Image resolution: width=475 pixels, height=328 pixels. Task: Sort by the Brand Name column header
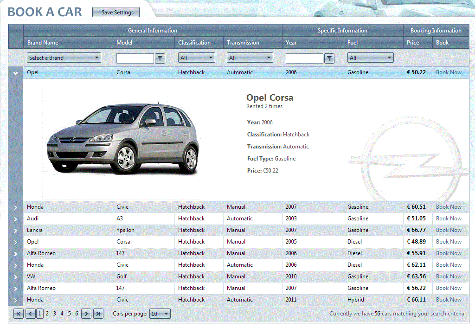[x=43, y=43]
